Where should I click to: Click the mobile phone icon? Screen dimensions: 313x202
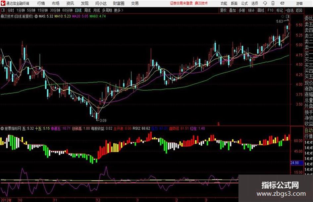[x=273, y=3]
